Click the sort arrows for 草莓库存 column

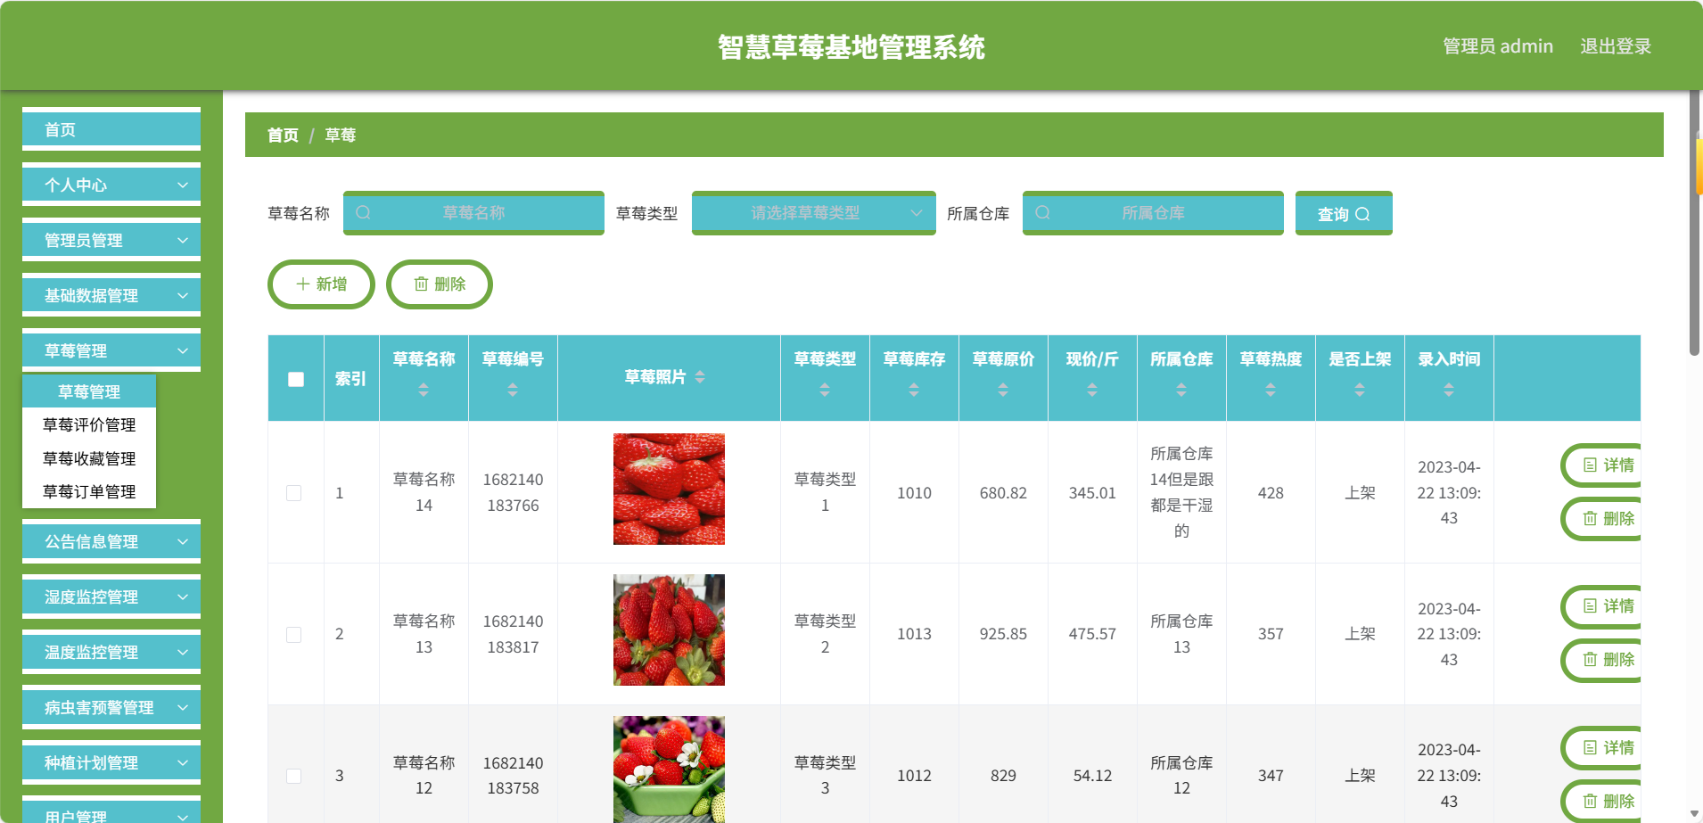click(914, 390)
